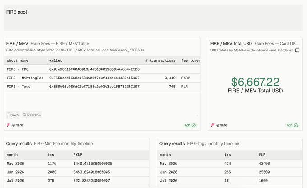This screenshot has height=188, width=307.
Task: Open the FIRE / MEV Total USD card title
Action: point(231,44)
